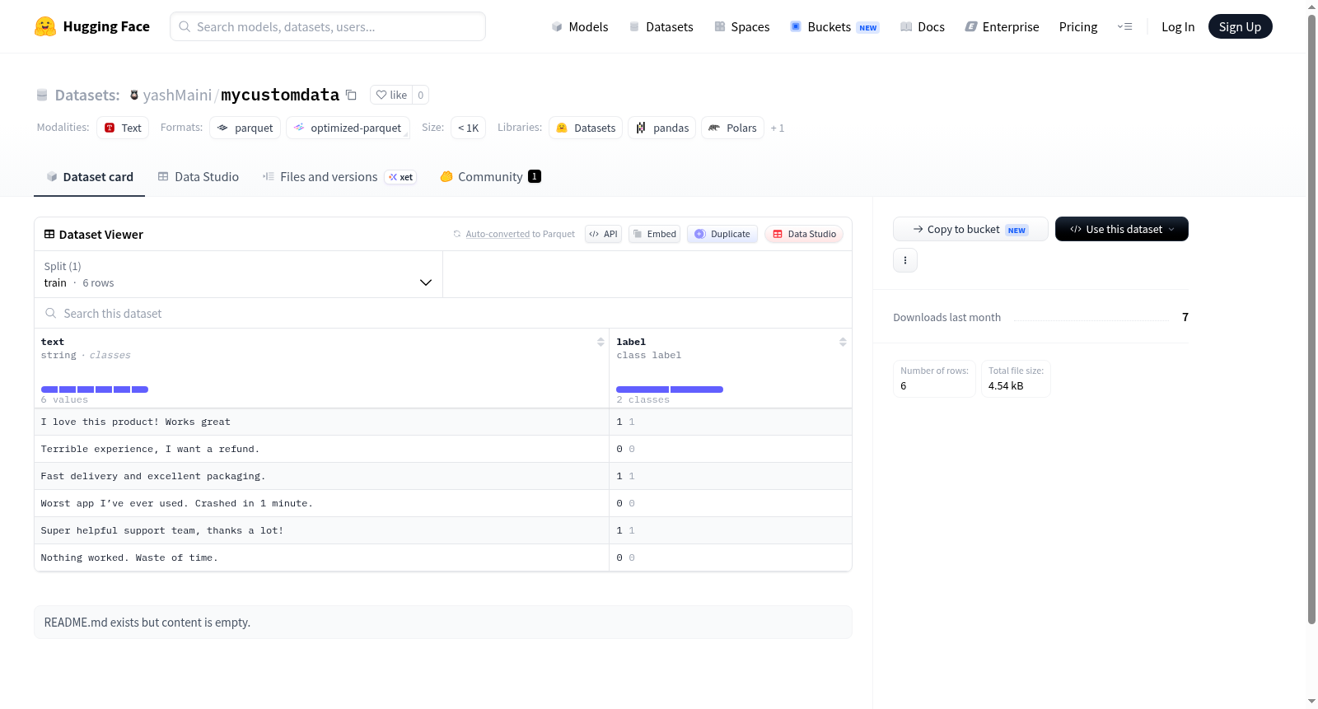Click the <1K size tag
This screenshot has width=1318, height=709.
coord(468,128)
